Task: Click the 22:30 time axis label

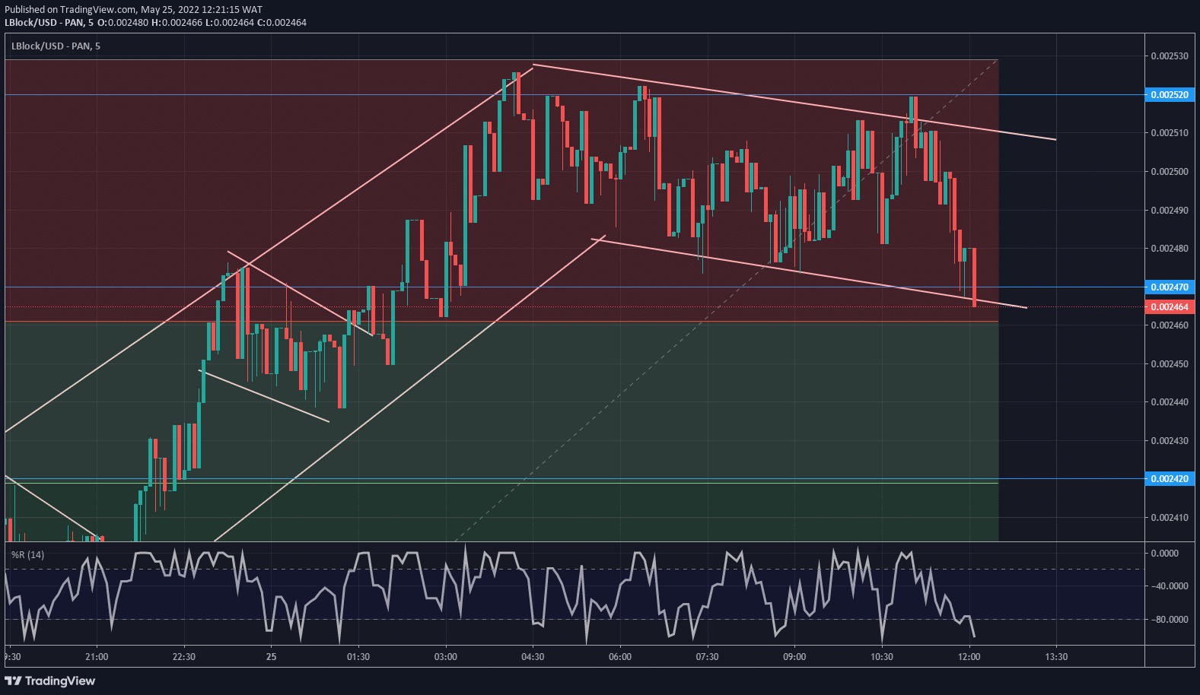Action: (184, 657)
